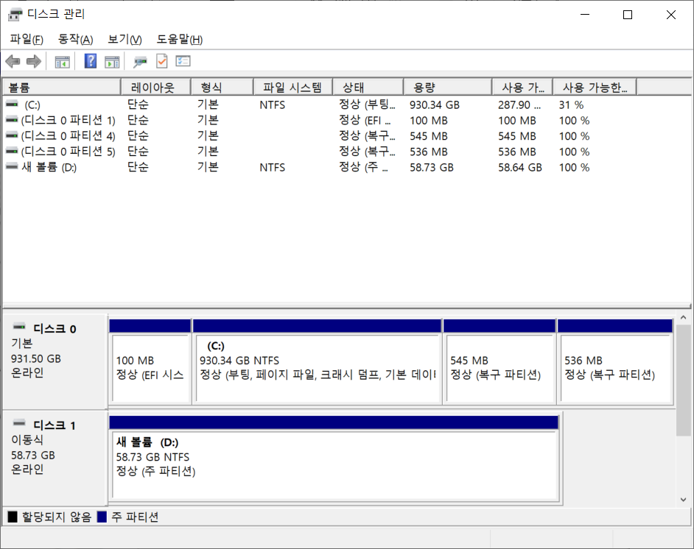Close the 디스크 관리 window
Viewport: 694px width, 549px height.
(671, 15)
